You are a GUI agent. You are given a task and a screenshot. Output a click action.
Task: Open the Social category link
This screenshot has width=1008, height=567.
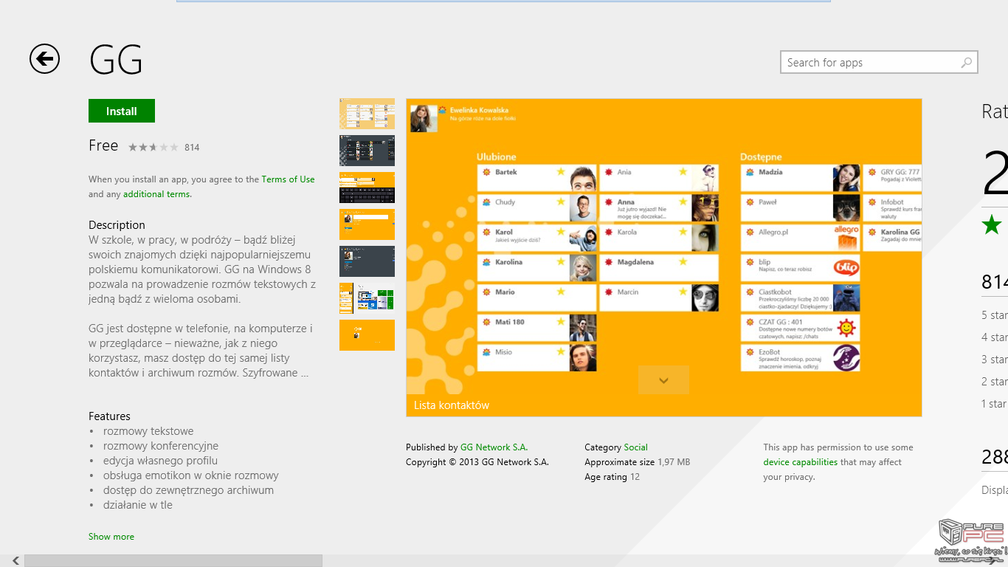point(635,447)
